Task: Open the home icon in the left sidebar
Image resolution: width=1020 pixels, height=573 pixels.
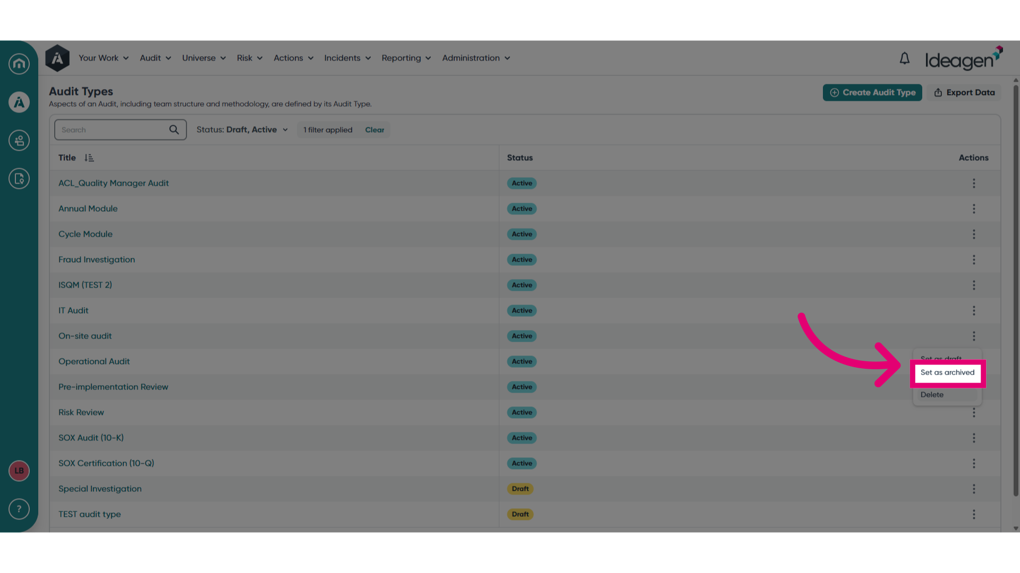Action: click(19, 64)
